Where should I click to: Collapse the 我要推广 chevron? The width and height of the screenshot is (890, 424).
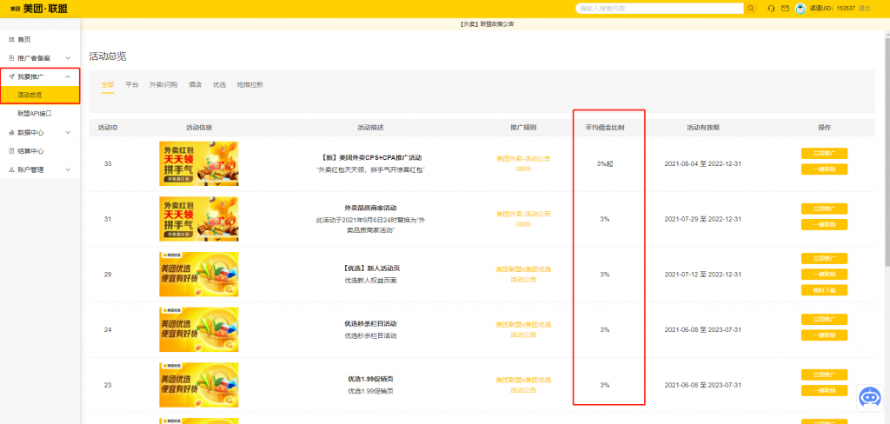(68, 76)
